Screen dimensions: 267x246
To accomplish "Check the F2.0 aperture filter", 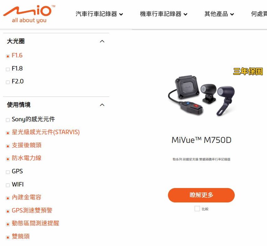I will point(8,82).
